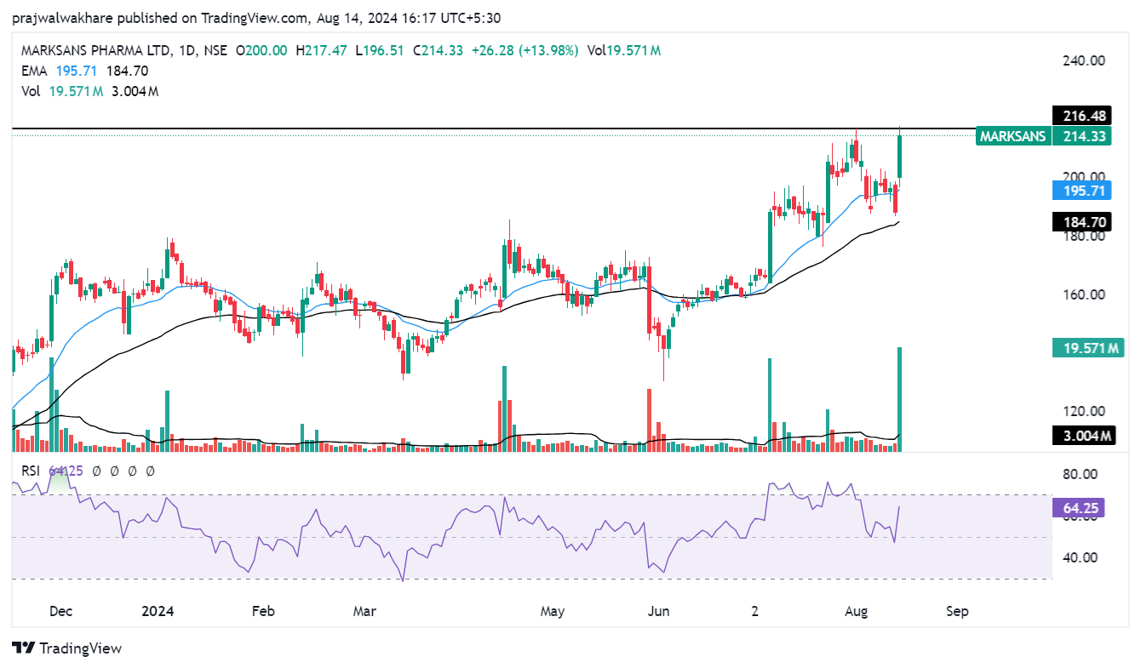Click the Sep label on time axis
Screen dimensions: 1141x668
(958, 611)
